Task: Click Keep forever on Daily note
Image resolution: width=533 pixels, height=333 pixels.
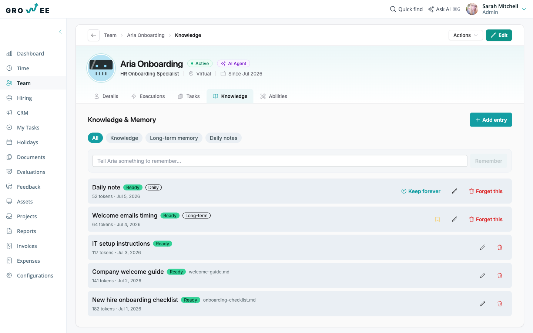Action: (421, 191)
